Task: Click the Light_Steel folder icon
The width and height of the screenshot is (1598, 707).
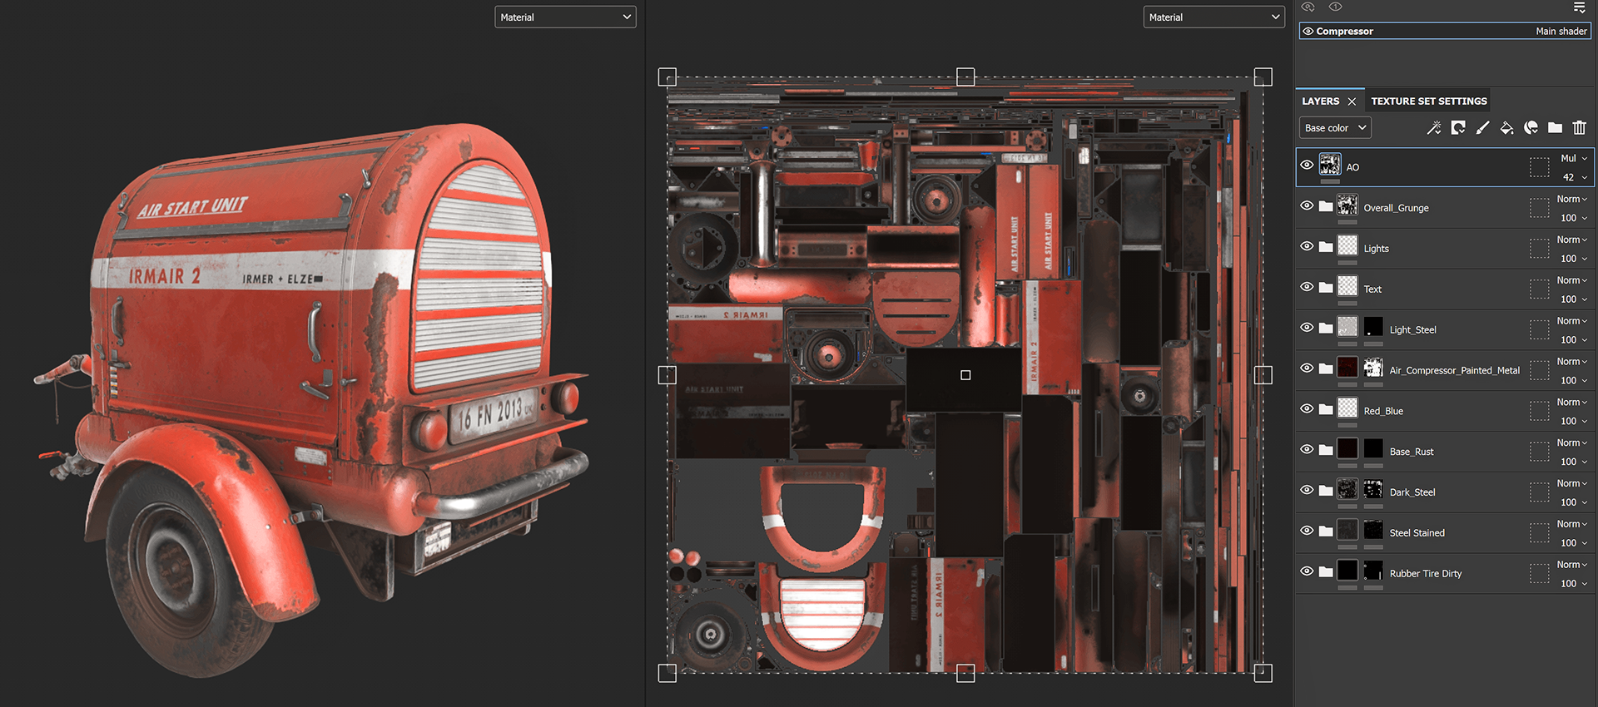Action: coord(1326,329)
